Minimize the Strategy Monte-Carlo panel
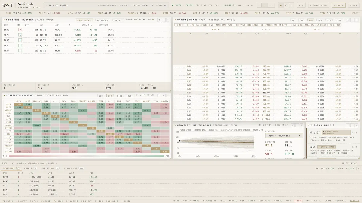Viewport: 362px width, 203px height. pos(297,125)
